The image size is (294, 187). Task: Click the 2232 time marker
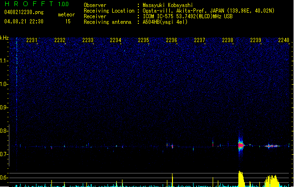(x=60, y=40)
